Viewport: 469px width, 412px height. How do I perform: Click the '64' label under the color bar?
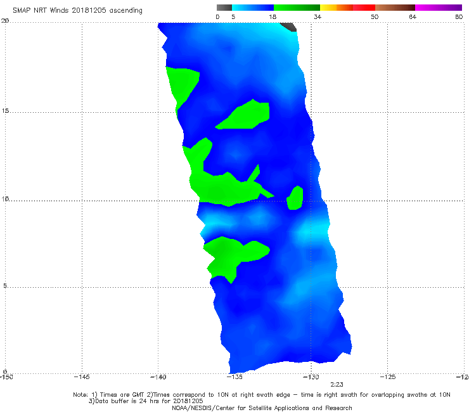pos(413,16)
